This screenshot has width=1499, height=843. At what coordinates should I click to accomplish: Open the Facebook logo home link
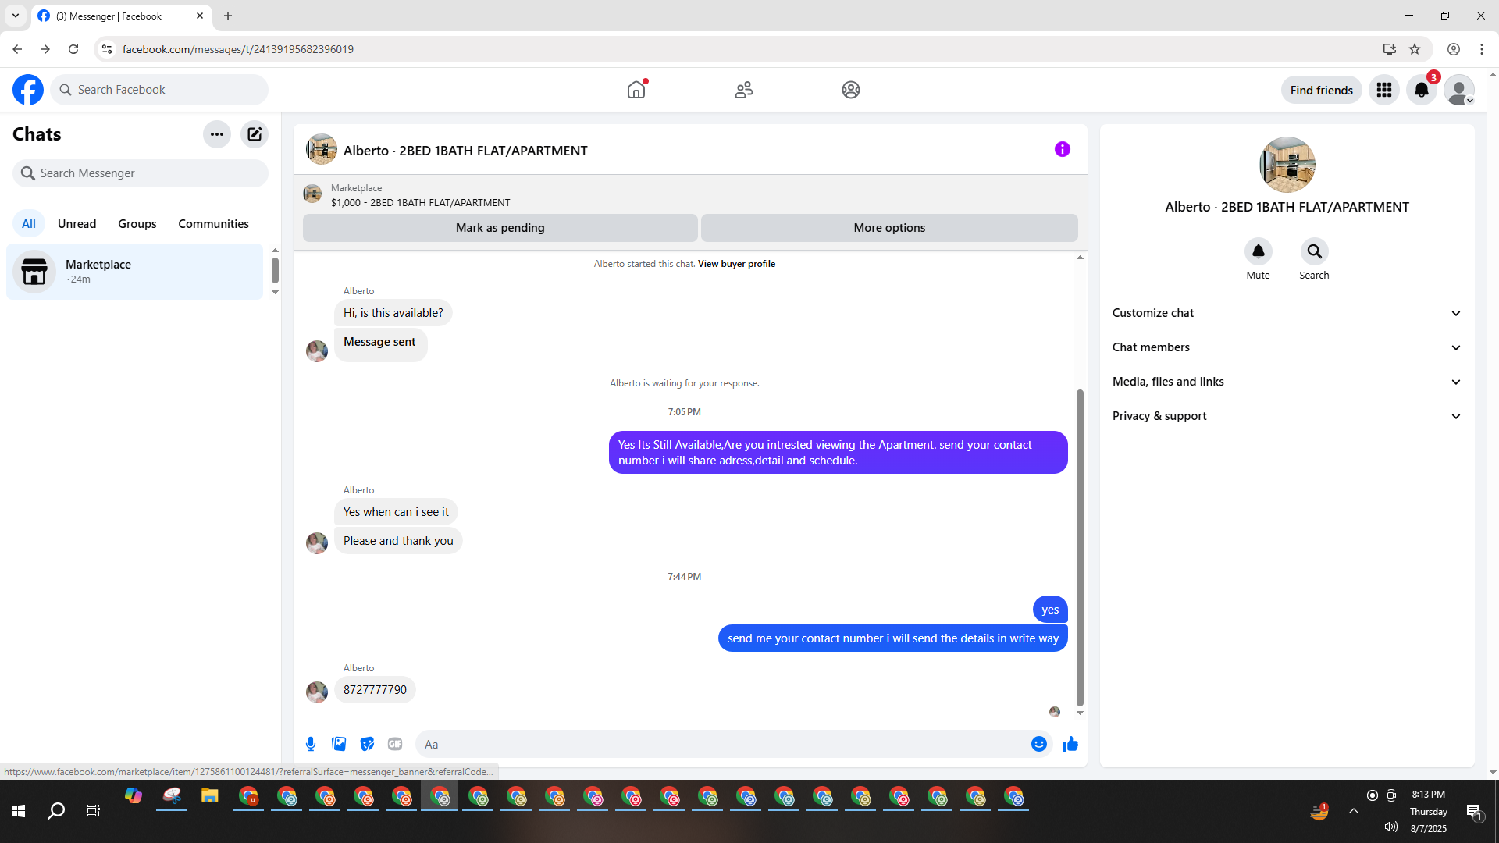(28, 90)
